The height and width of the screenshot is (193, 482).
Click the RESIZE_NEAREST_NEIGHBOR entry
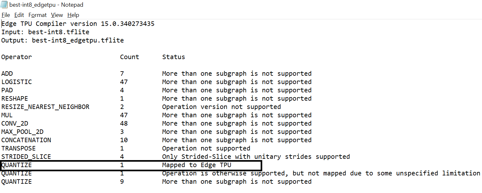pos(45,106)
